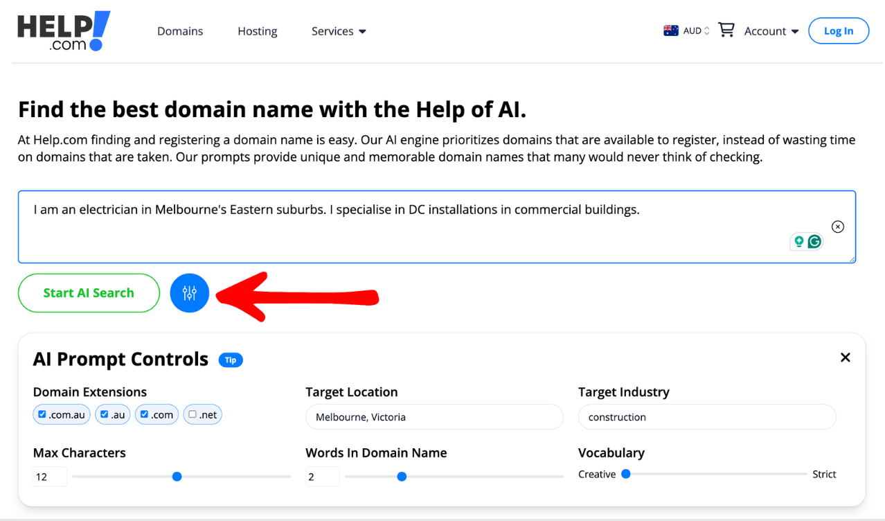
Task: Click the Help.com logo
Action: tap(64, 31)
